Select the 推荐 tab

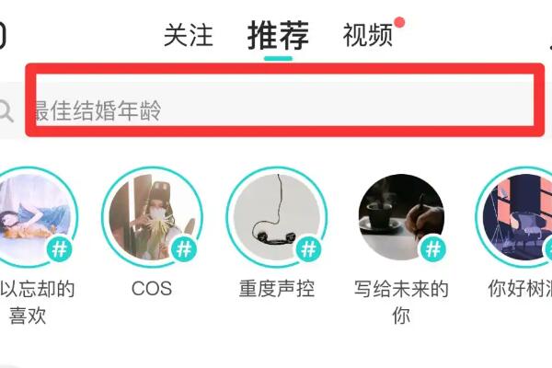pos(278,35)
